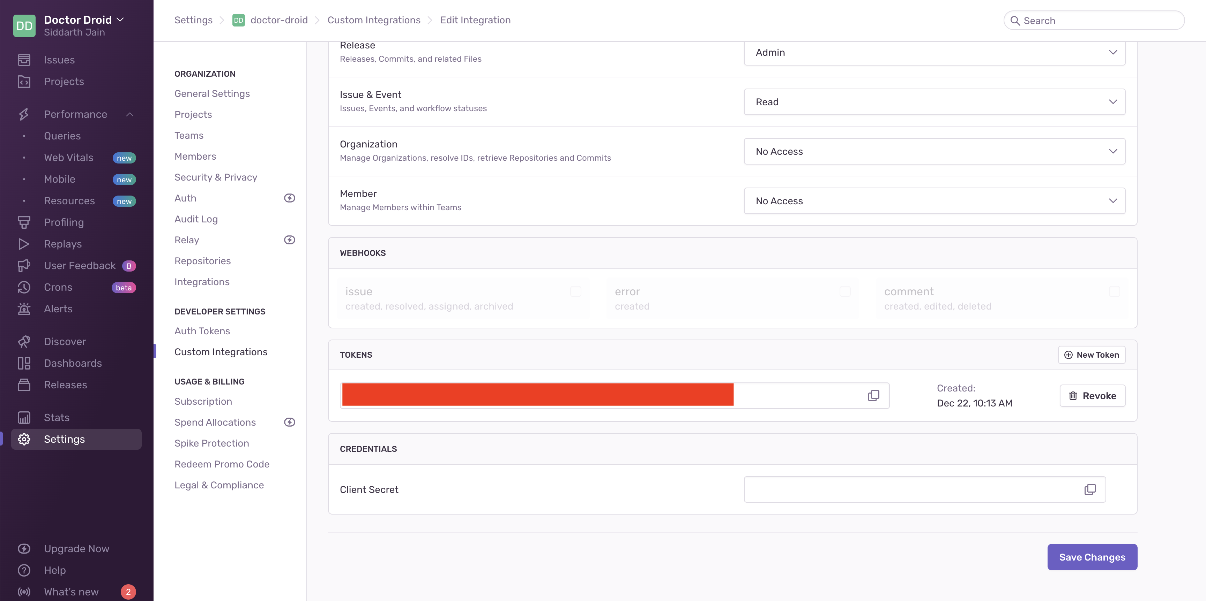The width and height of the screenshot is (1206, 601).
Task: Open the Stats chart icon
Action: [24, 417]
